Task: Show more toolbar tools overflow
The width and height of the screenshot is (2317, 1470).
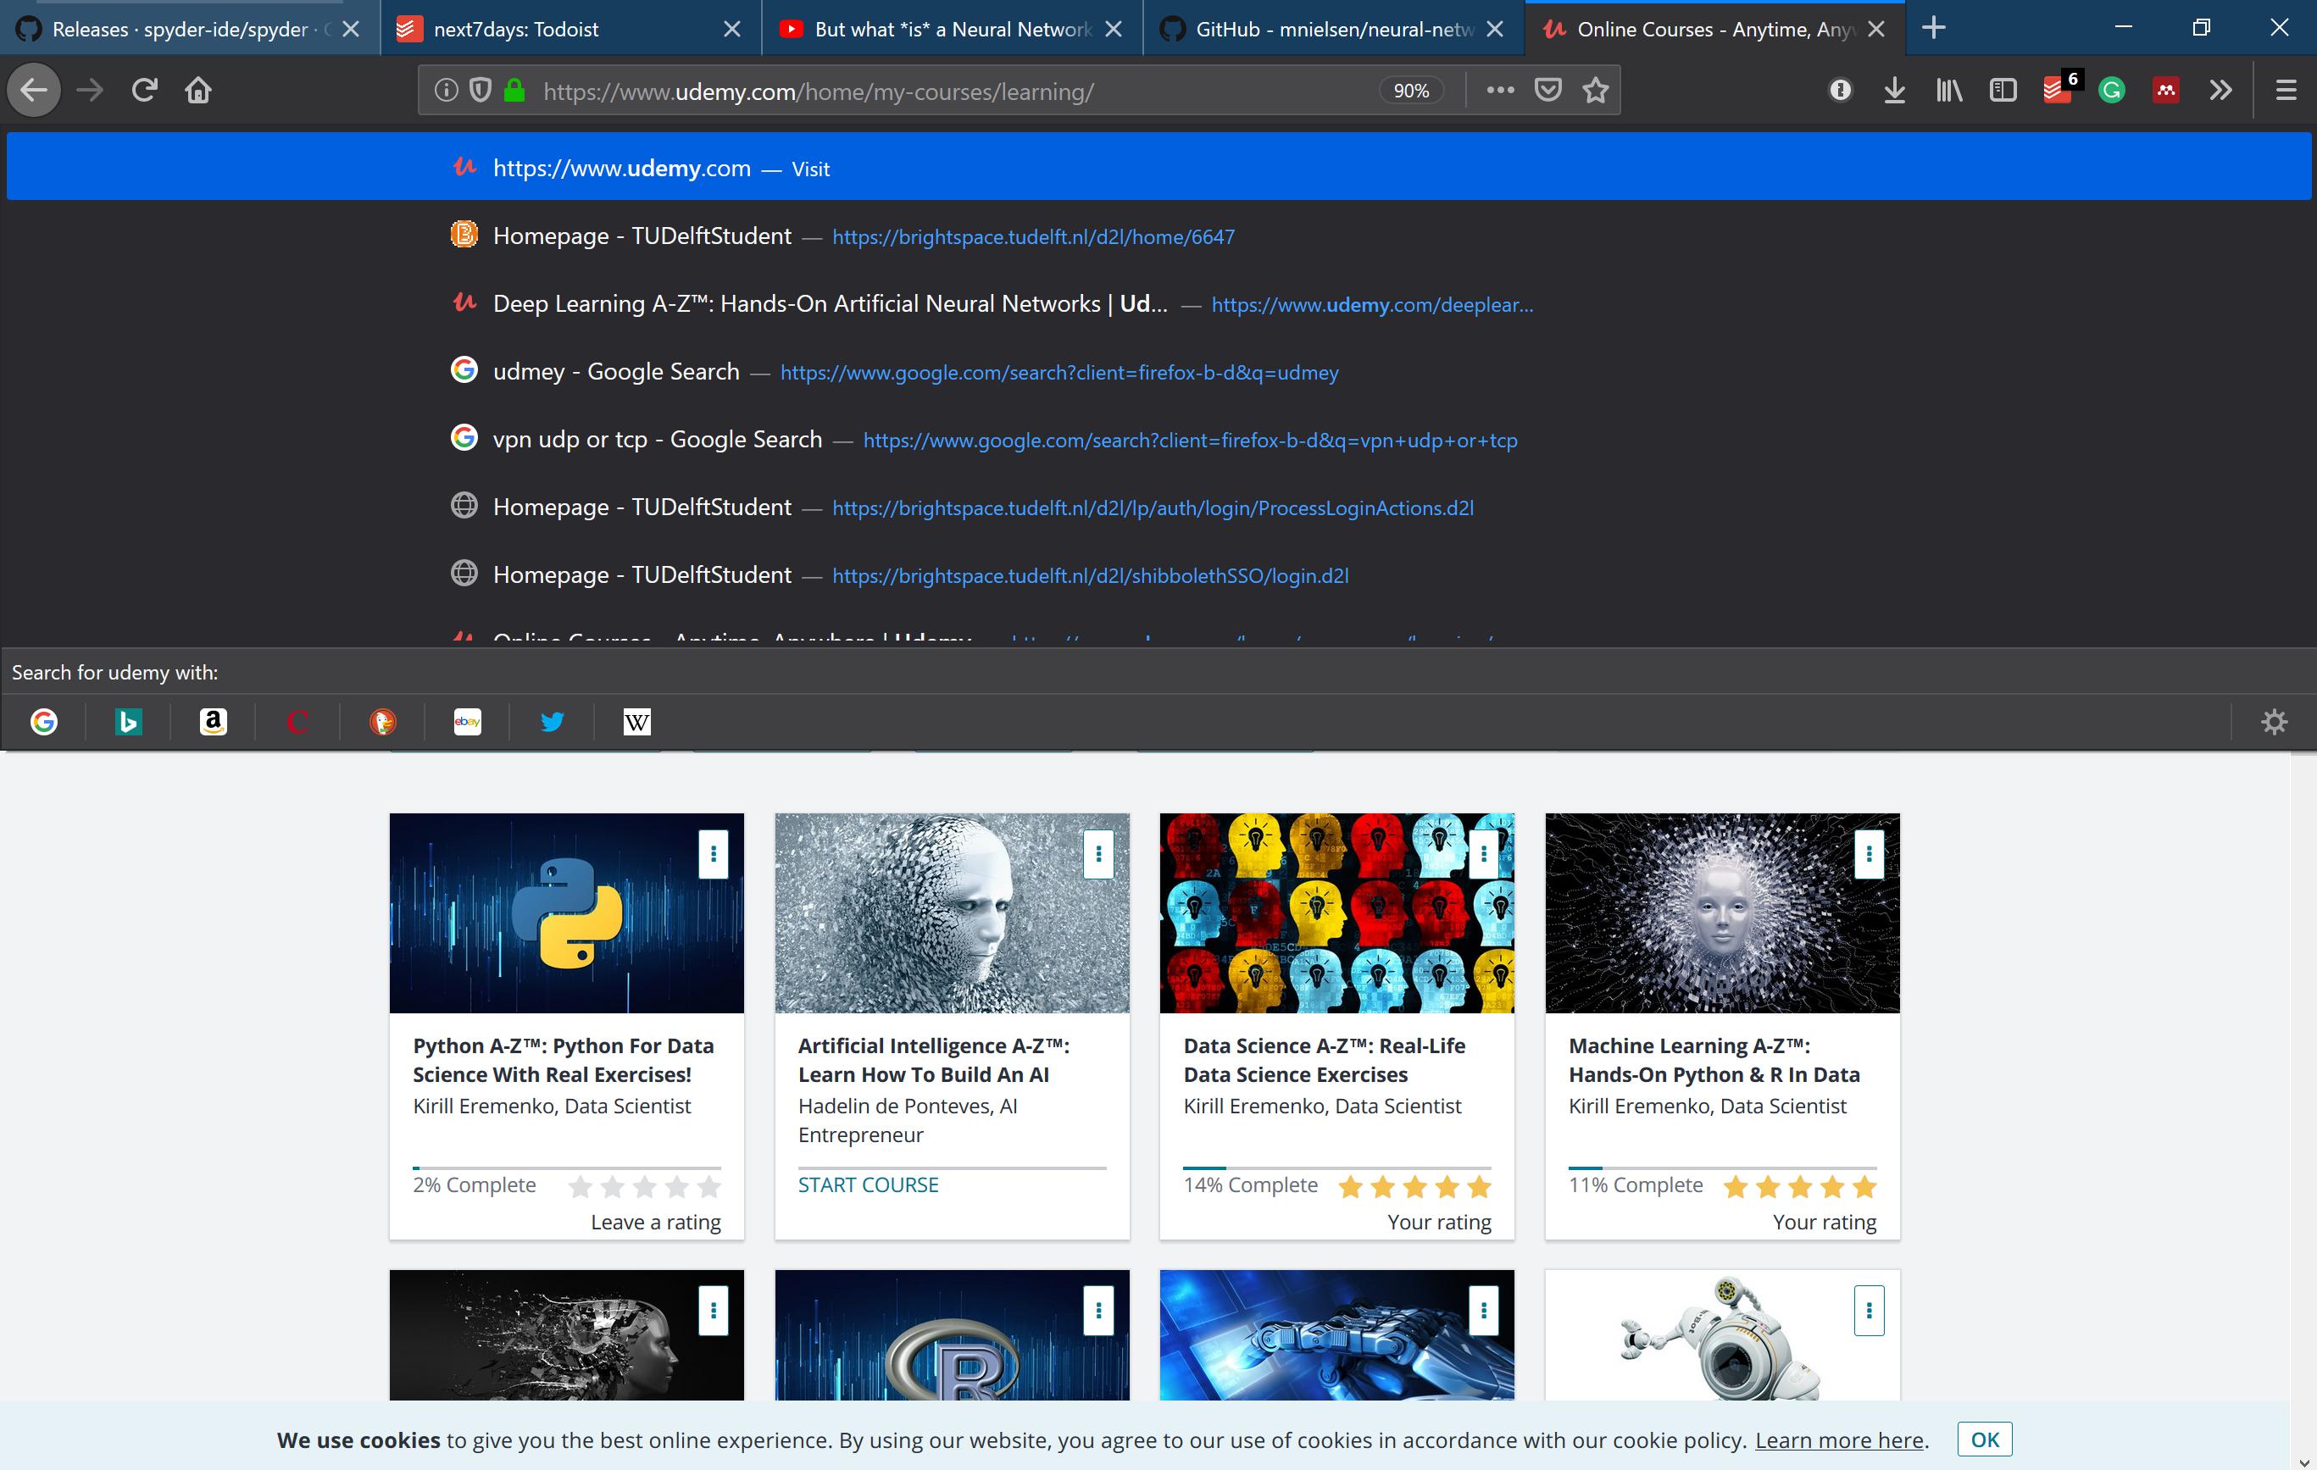Action: pyautogui.click(x=2220, y=91)
